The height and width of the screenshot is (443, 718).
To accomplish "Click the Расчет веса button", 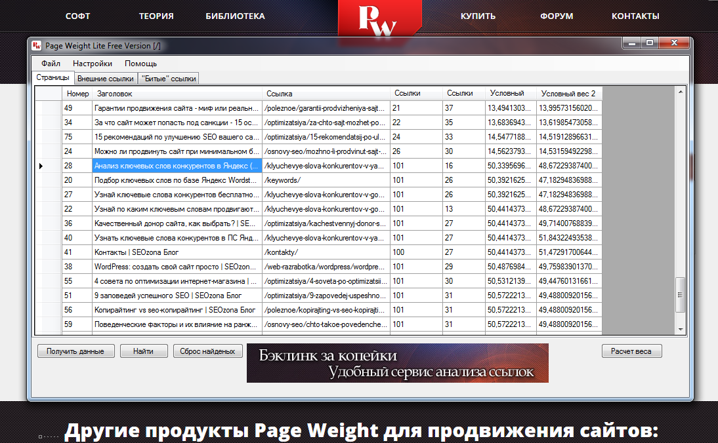I will [x=631, y=351].
